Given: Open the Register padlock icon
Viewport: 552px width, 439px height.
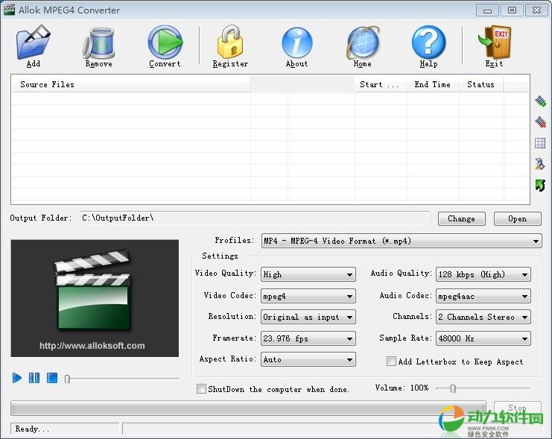Looking at the screenshot, I should pyautogui.click(x=230, y=44).
